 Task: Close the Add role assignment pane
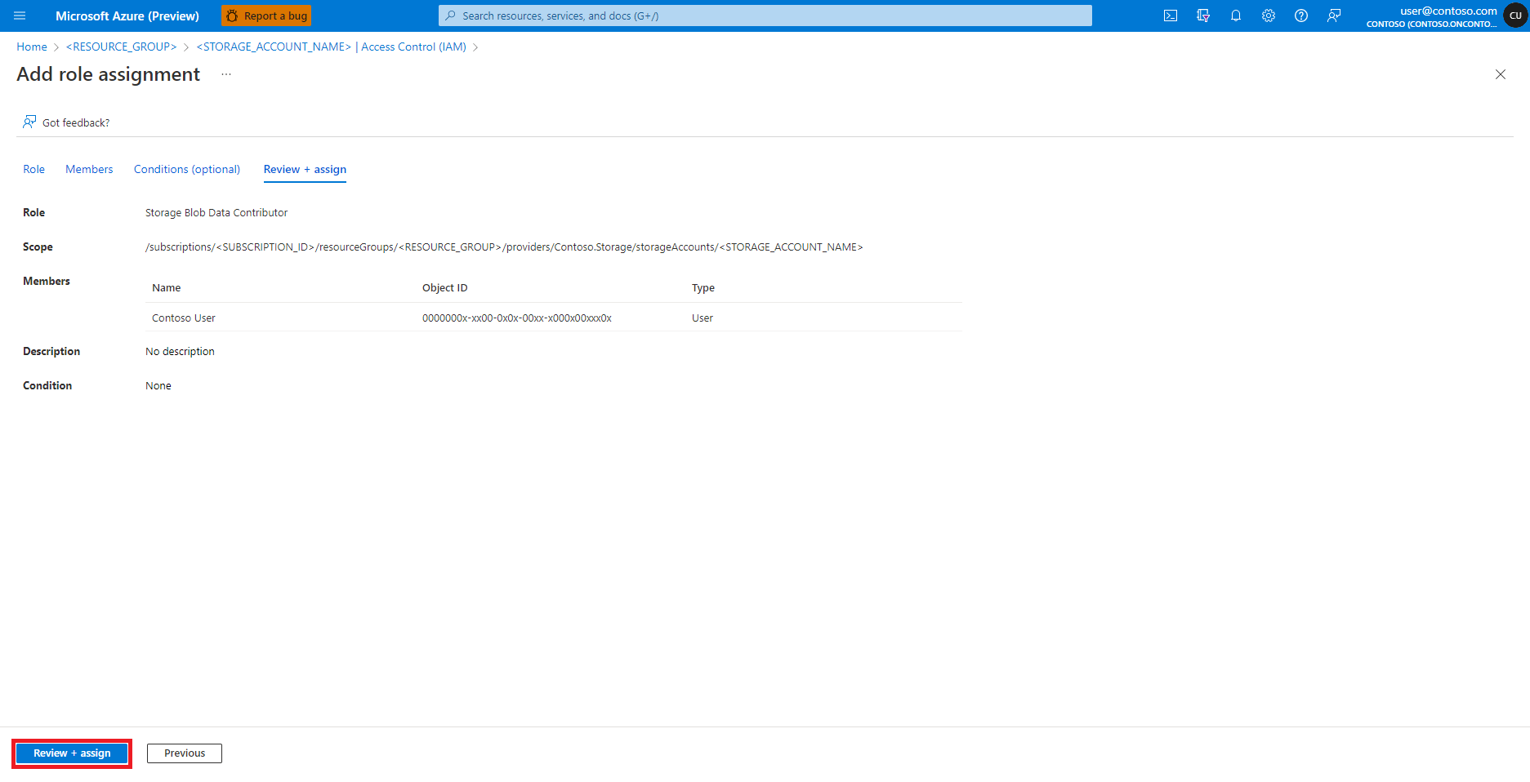[x=1501, y=74]
